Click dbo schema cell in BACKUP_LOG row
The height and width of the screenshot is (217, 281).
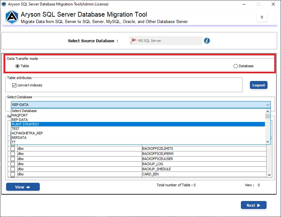click(80, 164)
